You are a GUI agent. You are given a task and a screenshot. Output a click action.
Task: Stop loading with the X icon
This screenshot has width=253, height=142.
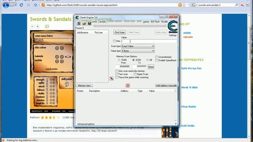pos(28,5)
